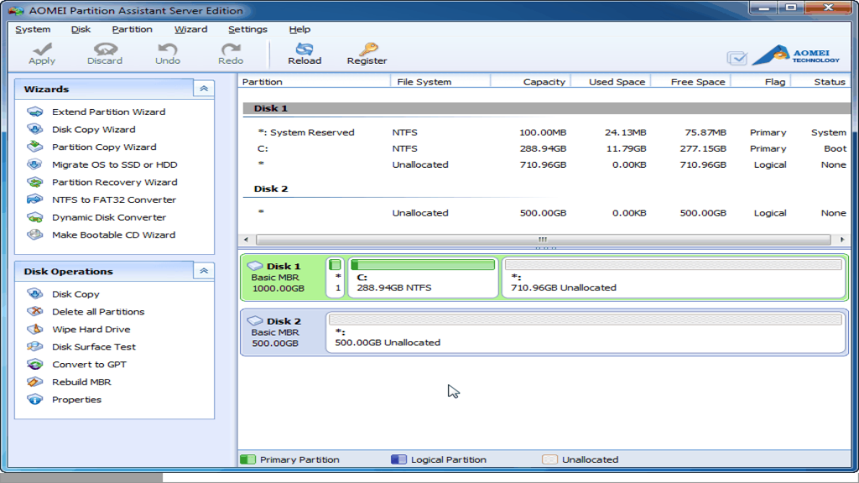This screenshot has height=483, width=859.
Task: Click the Disk 2 drive icon in disk map
Action: coord(255,320)
